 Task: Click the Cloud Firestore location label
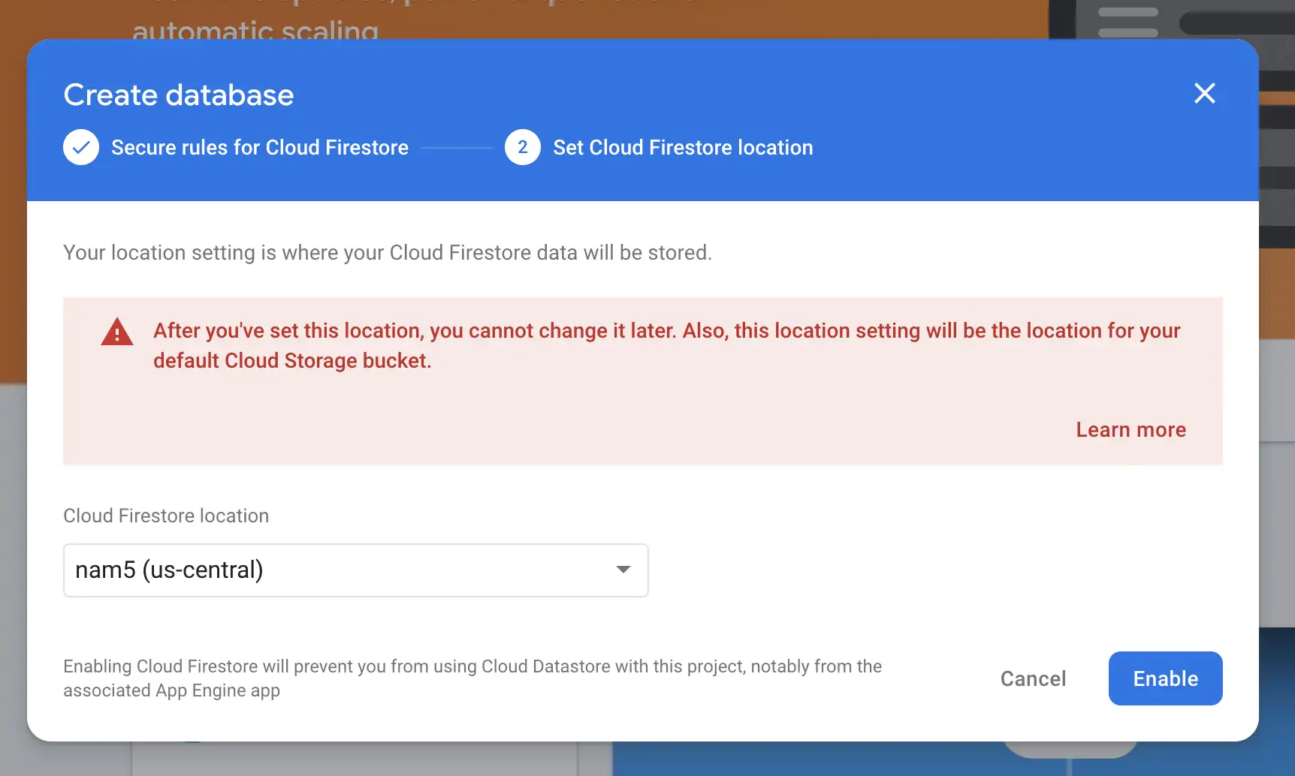[166, 516]
